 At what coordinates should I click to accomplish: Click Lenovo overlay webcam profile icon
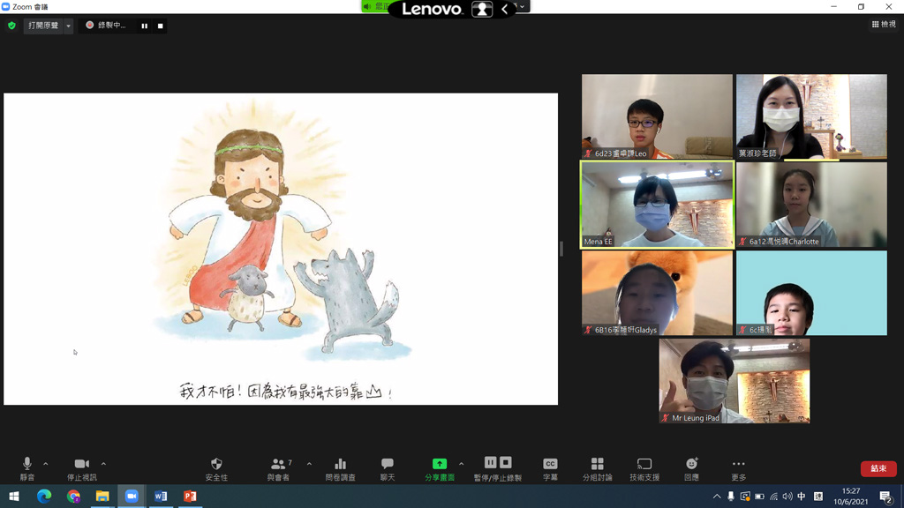(x=482, y=9)
